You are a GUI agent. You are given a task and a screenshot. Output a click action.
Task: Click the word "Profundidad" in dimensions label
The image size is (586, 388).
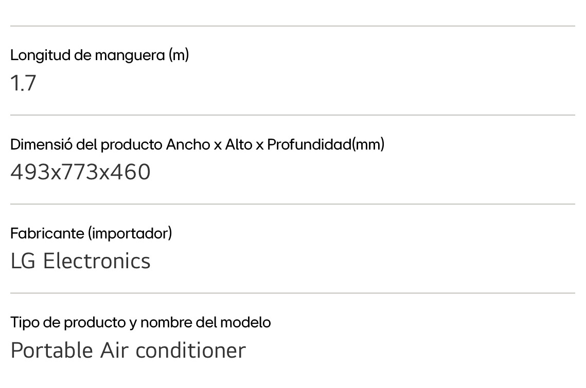(309, 144)
